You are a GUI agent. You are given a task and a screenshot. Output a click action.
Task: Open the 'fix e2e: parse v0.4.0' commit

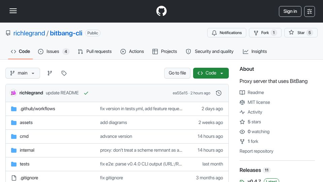[x=141, y=164]
